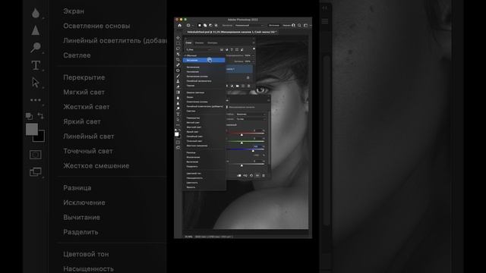486x273 pixels.
Task: Select the Brush tool in small toolbar
Action: 178,76
